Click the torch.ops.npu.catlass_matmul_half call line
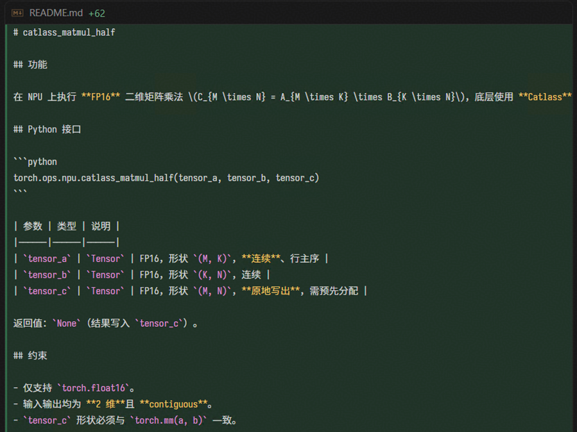 [x=166, y=178]
